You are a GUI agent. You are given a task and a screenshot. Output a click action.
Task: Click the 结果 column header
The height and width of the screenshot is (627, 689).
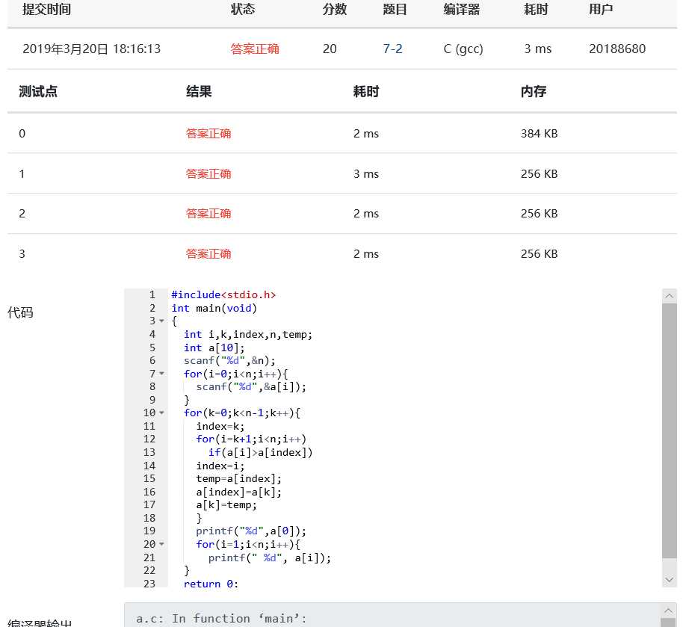tap(199, 91)
